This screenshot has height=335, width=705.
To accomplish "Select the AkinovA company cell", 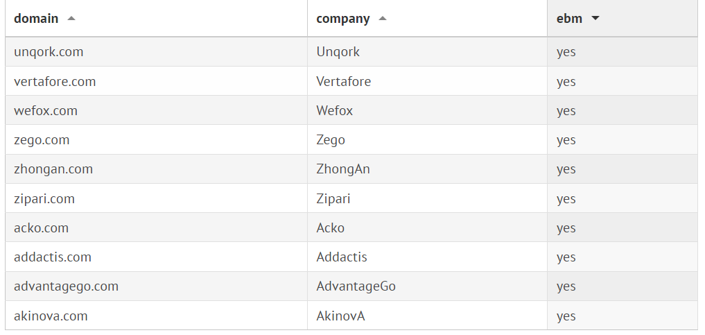I will point(340,316).
